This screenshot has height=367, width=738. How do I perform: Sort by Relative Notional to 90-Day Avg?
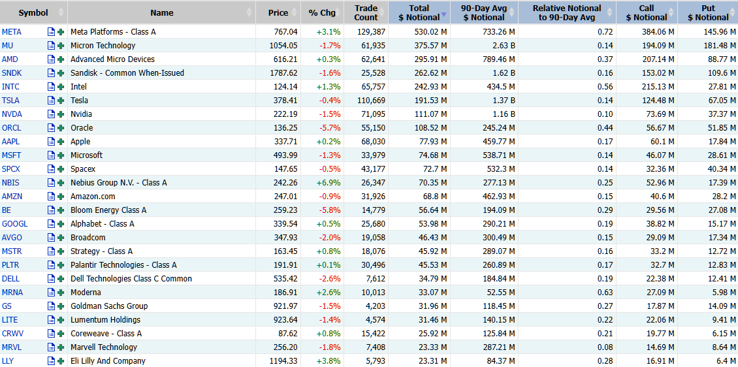tap(567, 12)
